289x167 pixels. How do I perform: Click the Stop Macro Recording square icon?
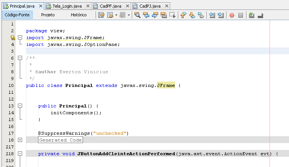click(241, 15)
